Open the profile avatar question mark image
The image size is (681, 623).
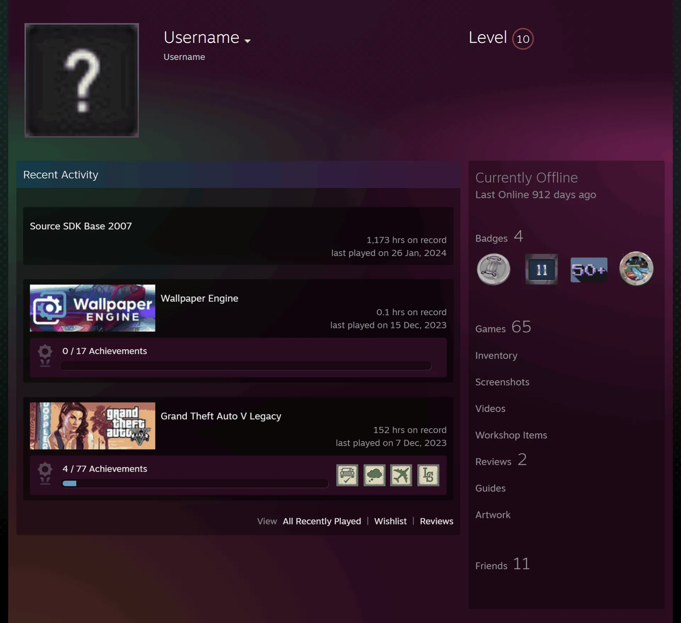(82, 80)
